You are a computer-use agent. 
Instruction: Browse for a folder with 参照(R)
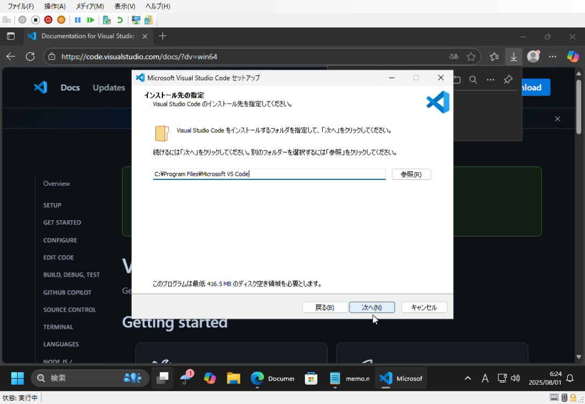pos(411,174)
